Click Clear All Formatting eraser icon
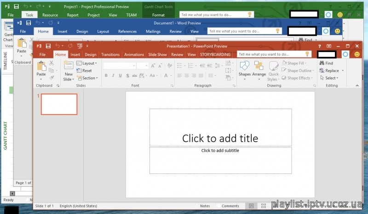Image resolution: width=368 pixels, height=214 pixels. (x=170, y=66)
